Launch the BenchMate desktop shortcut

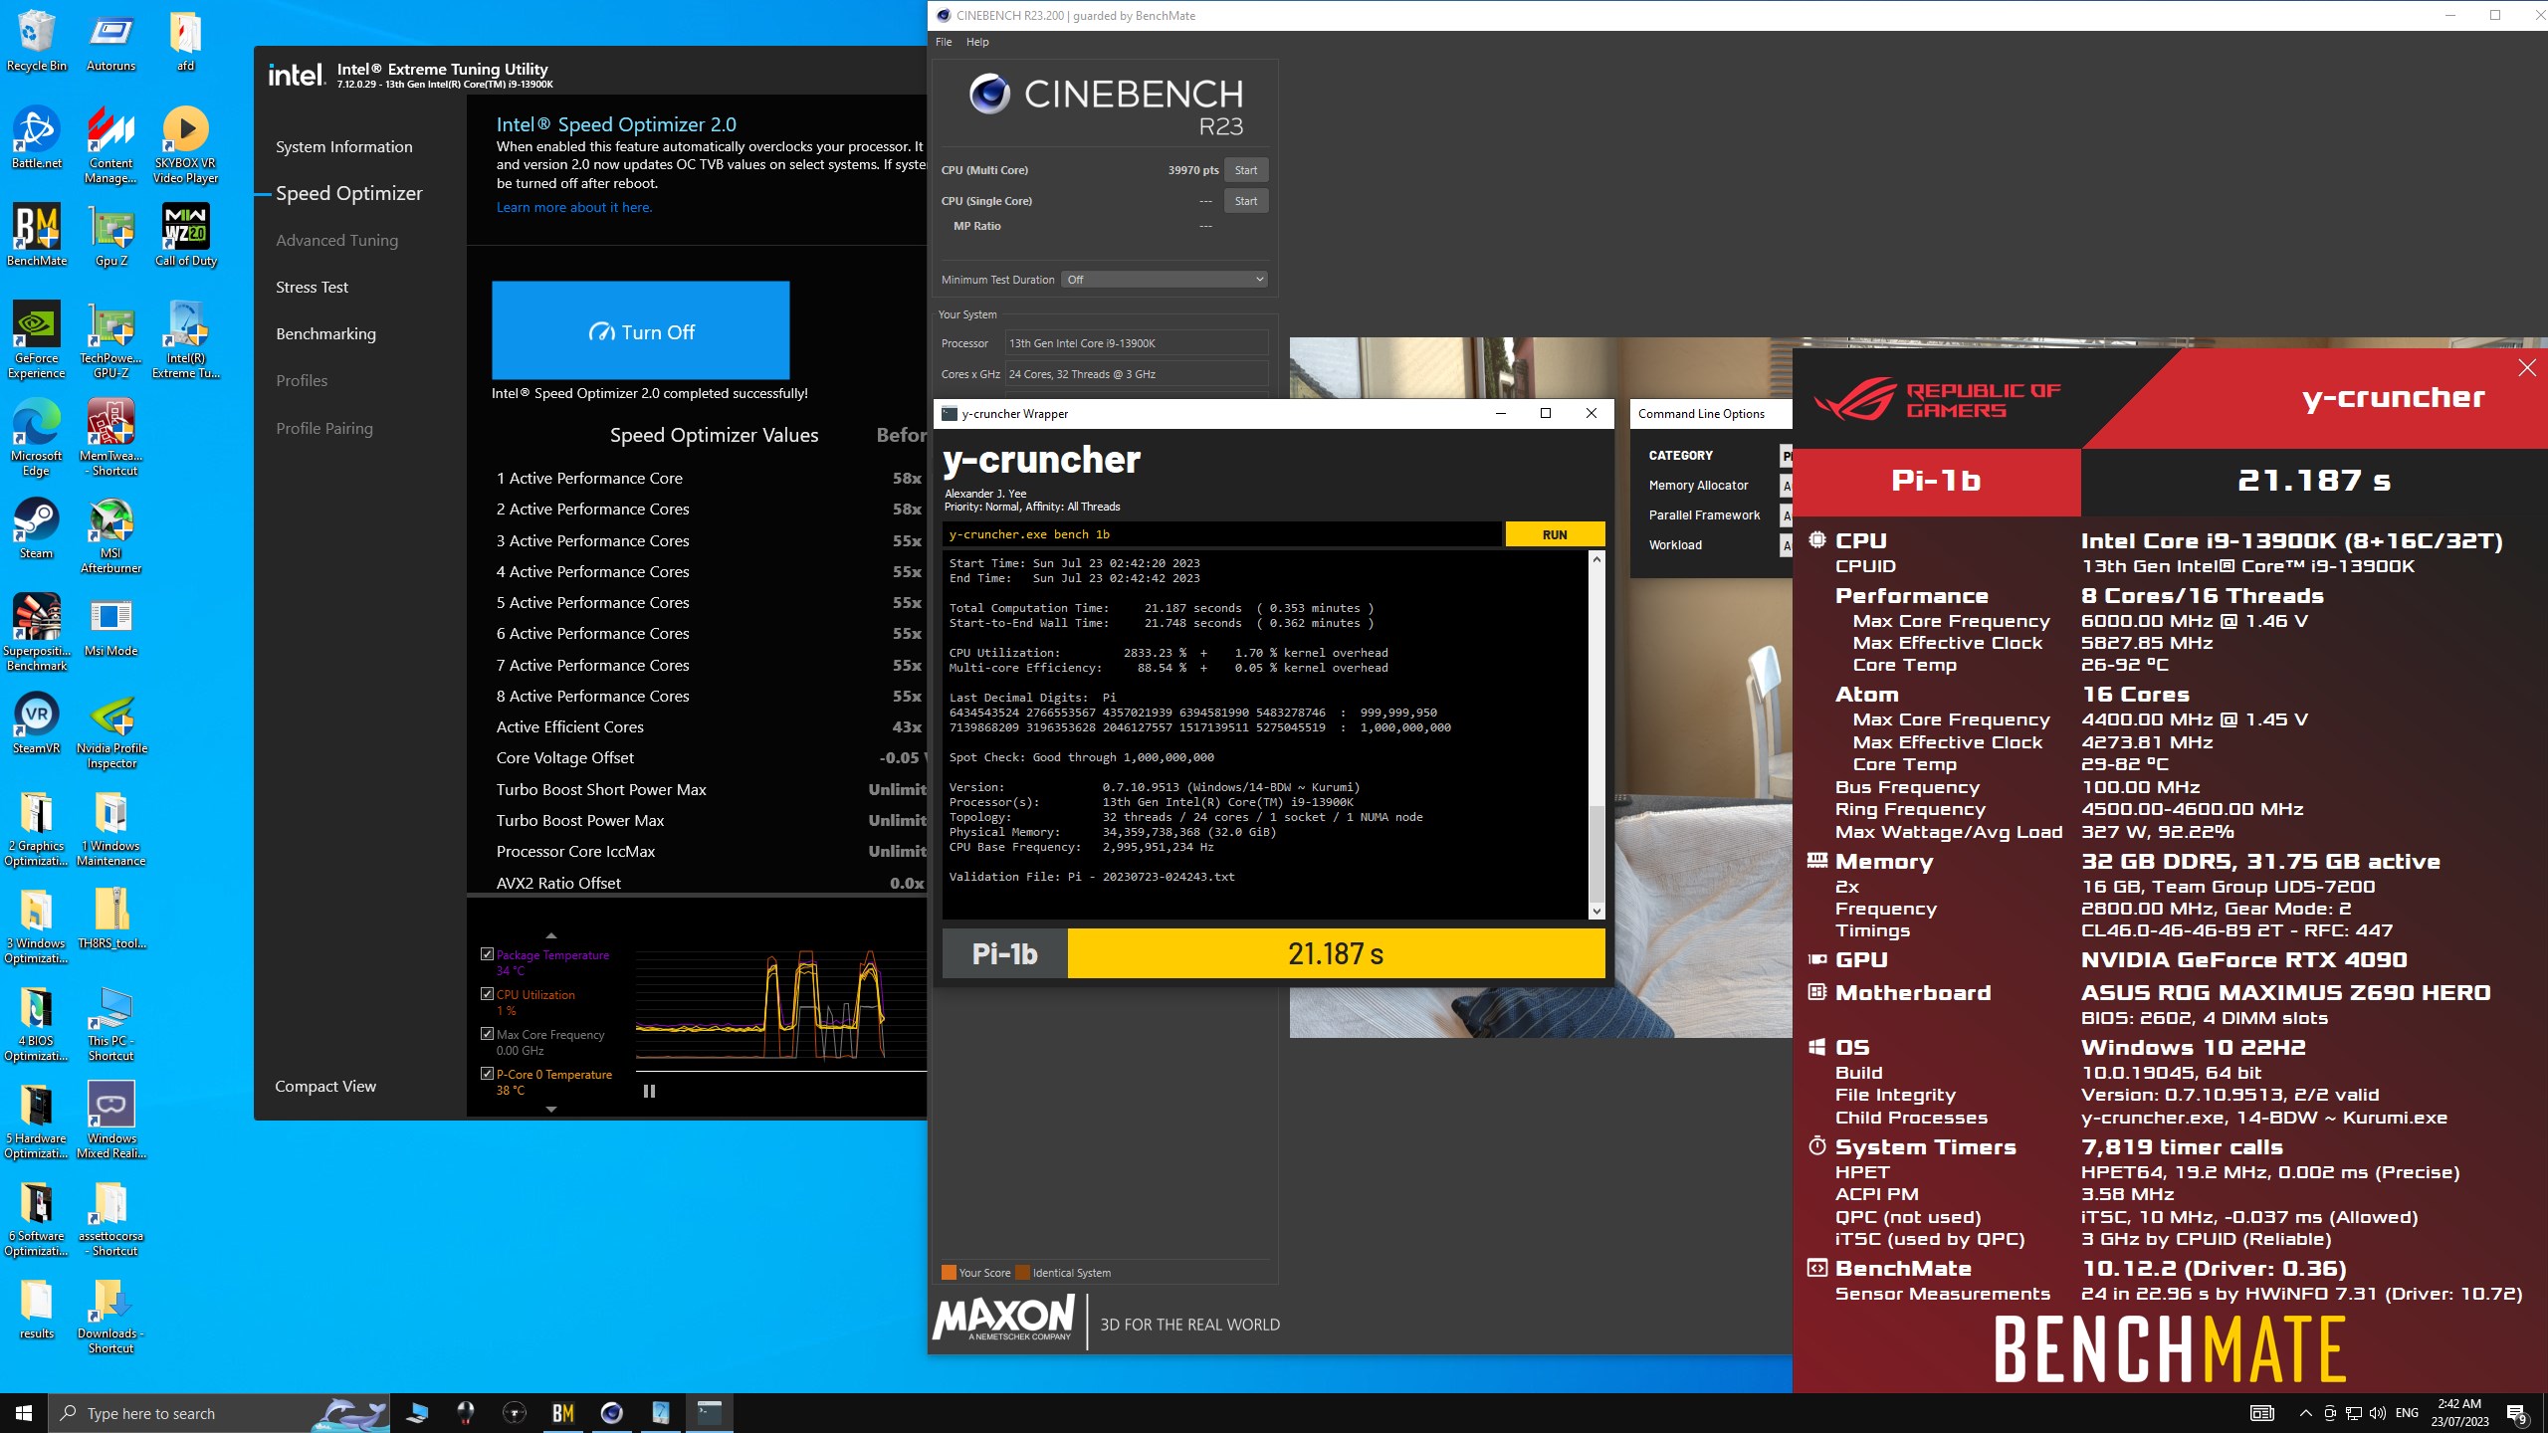[x=37, y=236]
